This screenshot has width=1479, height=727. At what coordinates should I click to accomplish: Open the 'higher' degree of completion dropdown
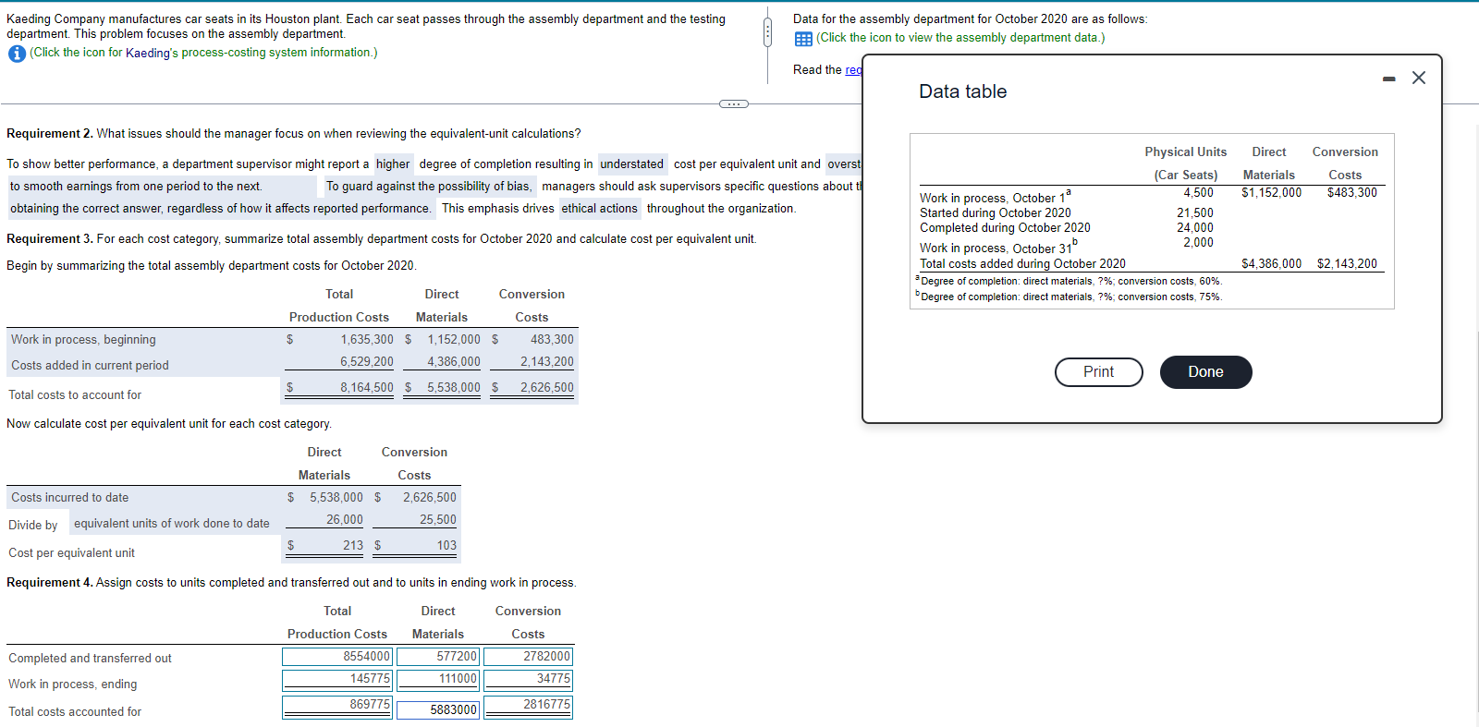(393, 164)
